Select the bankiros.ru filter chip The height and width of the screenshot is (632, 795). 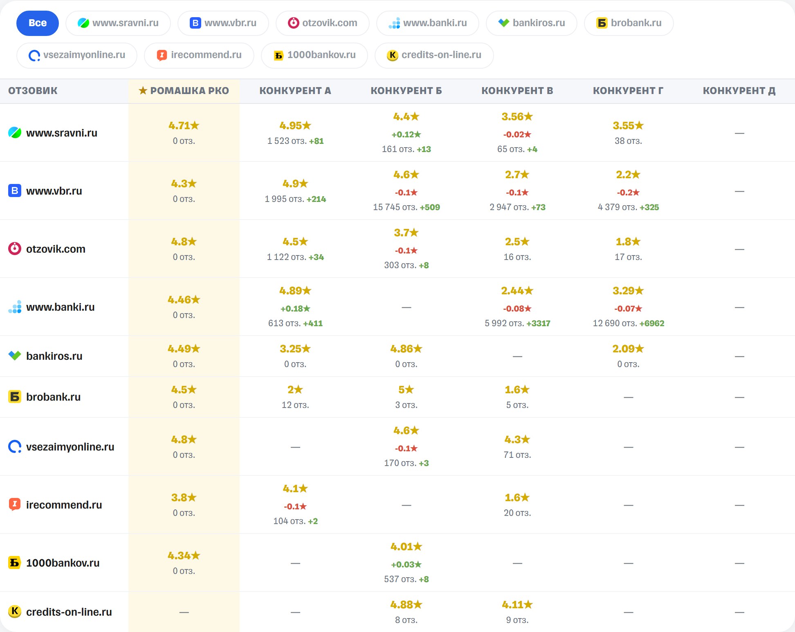click(532, 23)
